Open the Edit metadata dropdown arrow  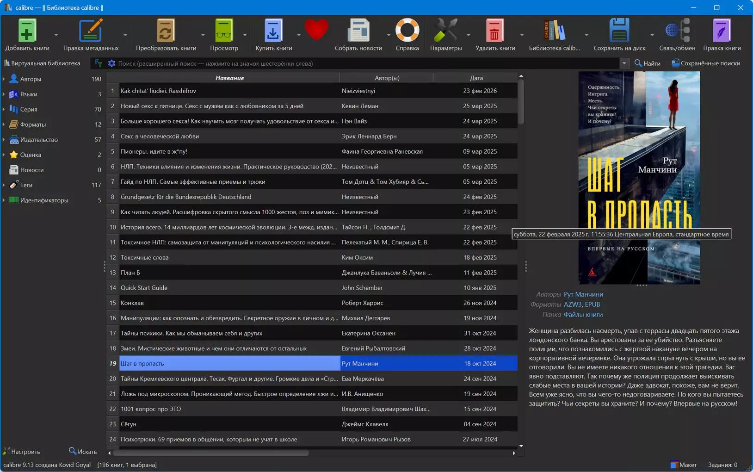tap(125, 35)
